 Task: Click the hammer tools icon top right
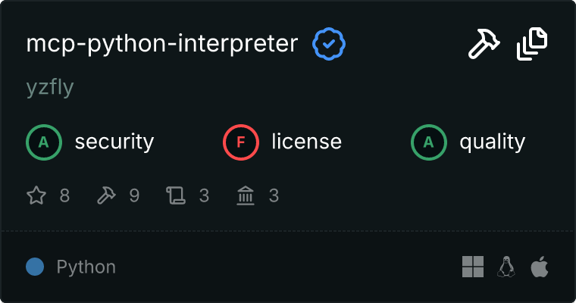[x=484, y=45]
